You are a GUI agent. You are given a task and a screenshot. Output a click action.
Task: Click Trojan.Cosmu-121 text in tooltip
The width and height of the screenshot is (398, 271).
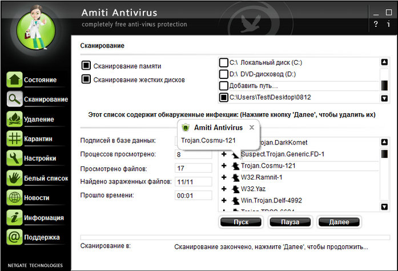pyautogui.click(x=208, y=140)
